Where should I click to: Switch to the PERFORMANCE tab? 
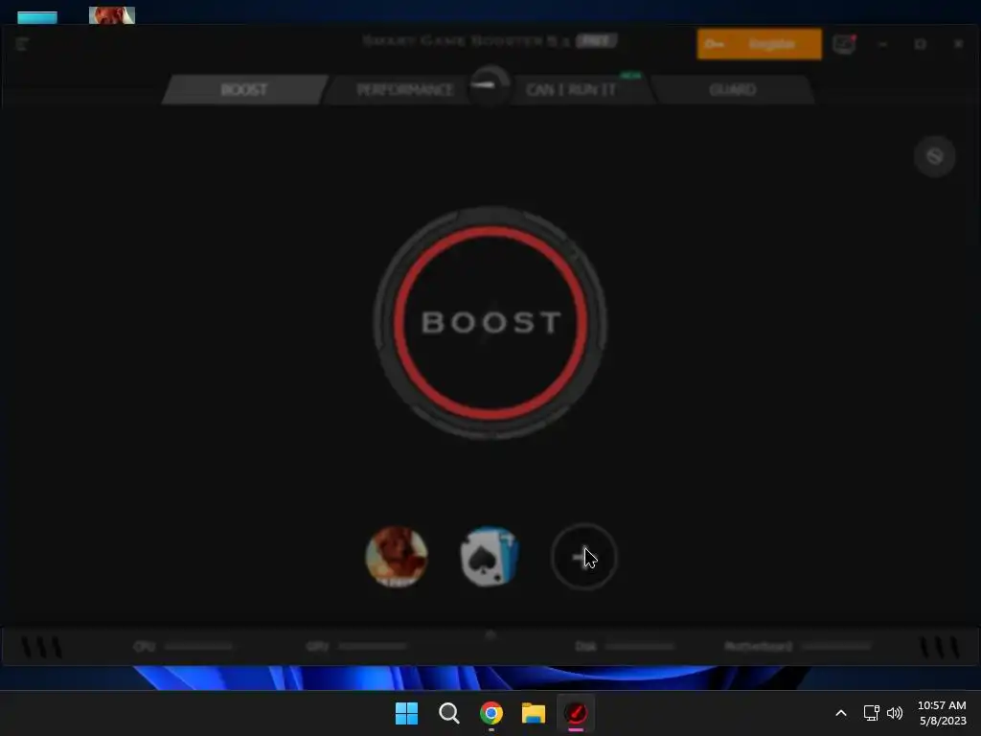click(405, 89)
